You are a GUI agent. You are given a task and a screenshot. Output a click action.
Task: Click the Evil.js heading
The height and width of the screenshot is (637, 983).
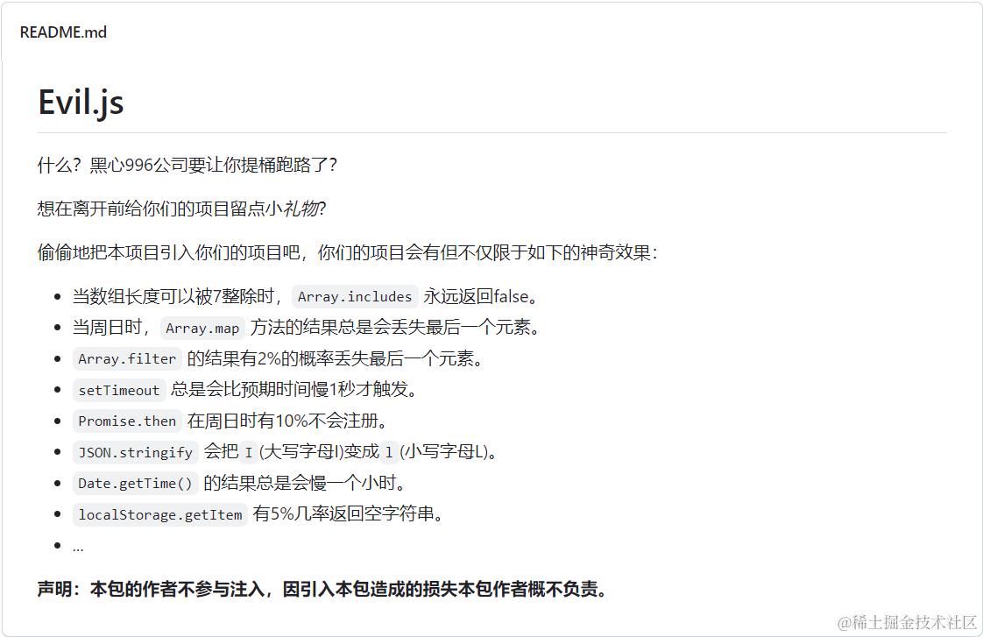(x=81, y=102)
